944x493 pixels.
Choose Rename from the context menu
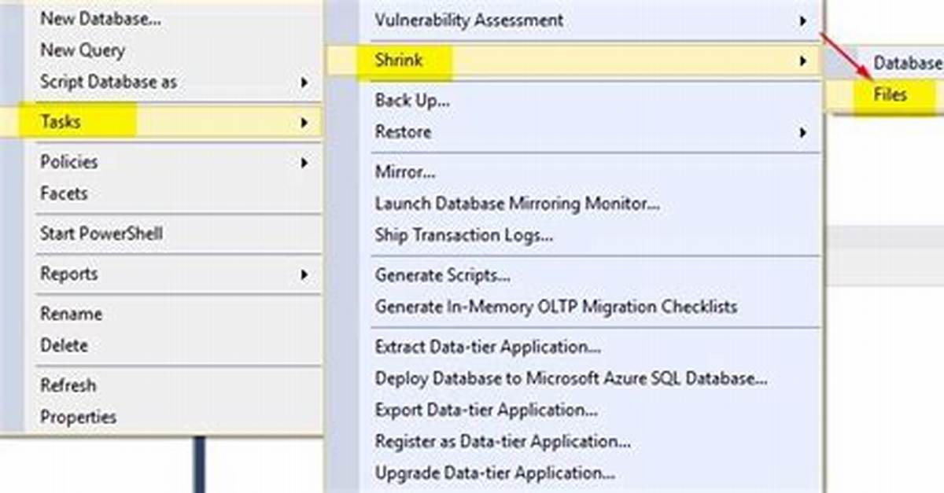(x=71, y=314)
